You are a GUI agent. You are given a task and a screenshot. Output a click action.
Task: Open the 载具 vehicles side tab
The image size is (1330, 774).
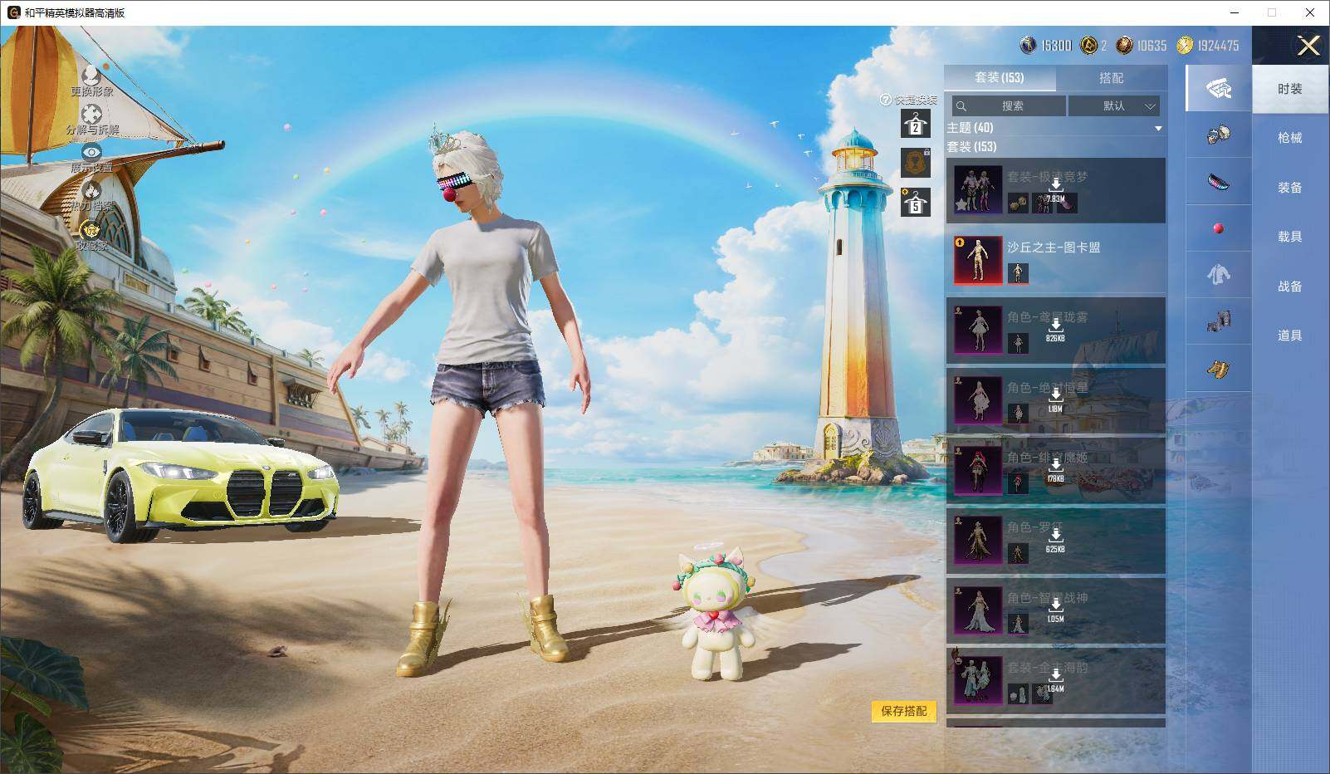pyautogui.click(x=1290, y=237)
